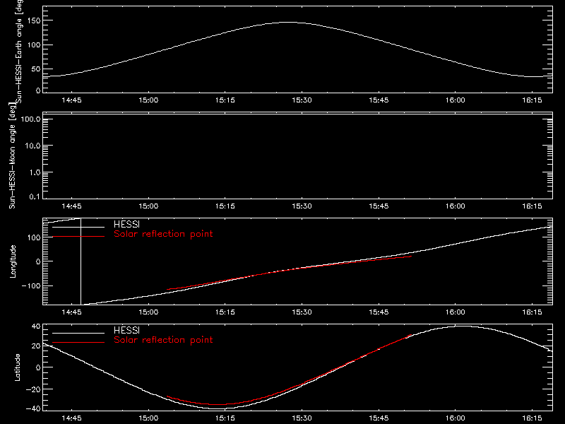Click the Sun-HESSI-Moon angle axis title
Viewport: 565px width, 424px height.
click(12, 155)
